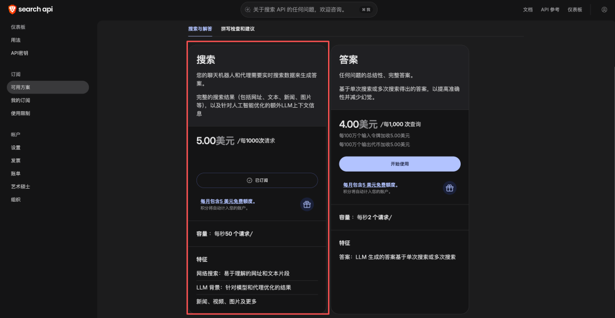Image resolution: width=615 pixels, height=318 pixels.
Task: Click the 订阅 section label in the sidebar
Action: (16, 74)
